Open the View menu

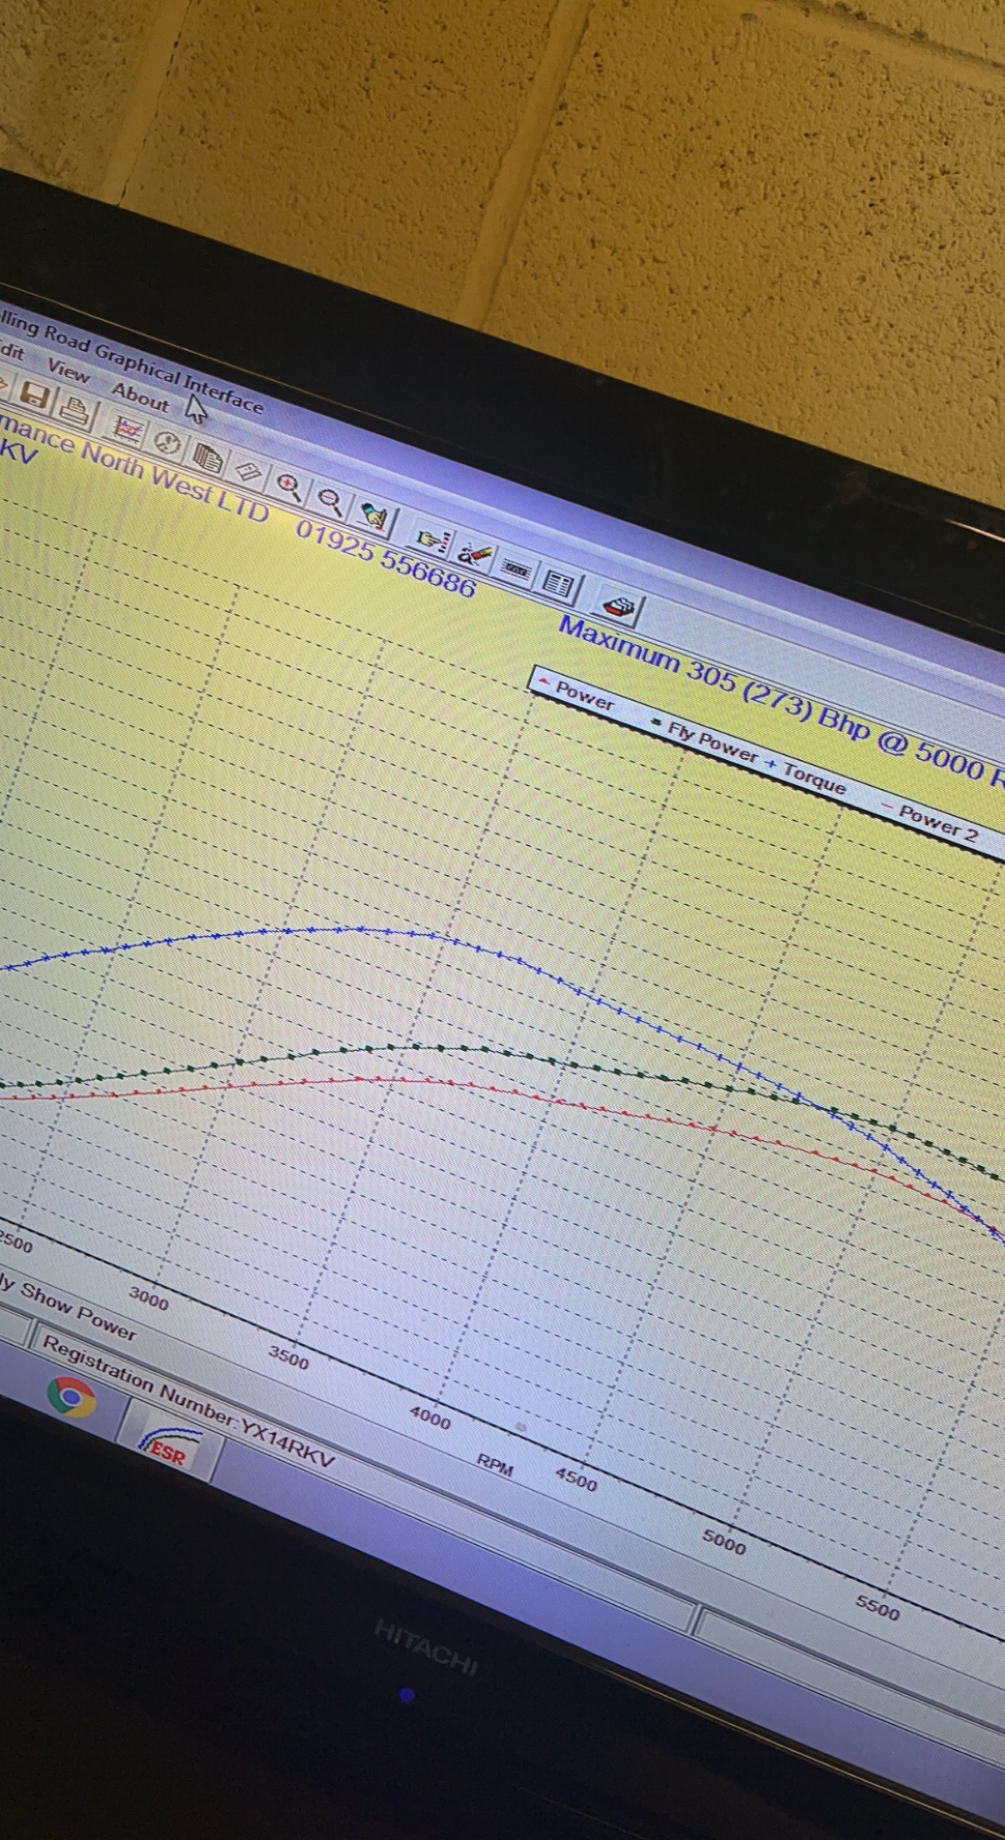[x=67, y=371]
